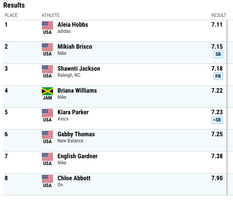Click the USA flag beside Chloe Abbott

point(47,179)
